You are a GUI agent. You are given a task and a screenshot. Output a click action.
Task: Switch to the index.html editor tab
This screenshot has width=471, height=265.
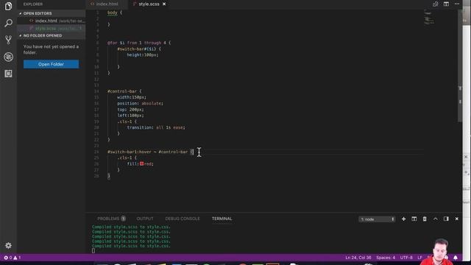107,4
